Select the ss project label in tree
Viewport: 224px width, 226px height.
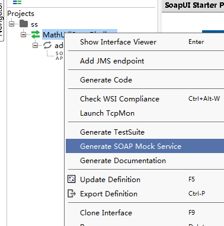pos(34,24)
